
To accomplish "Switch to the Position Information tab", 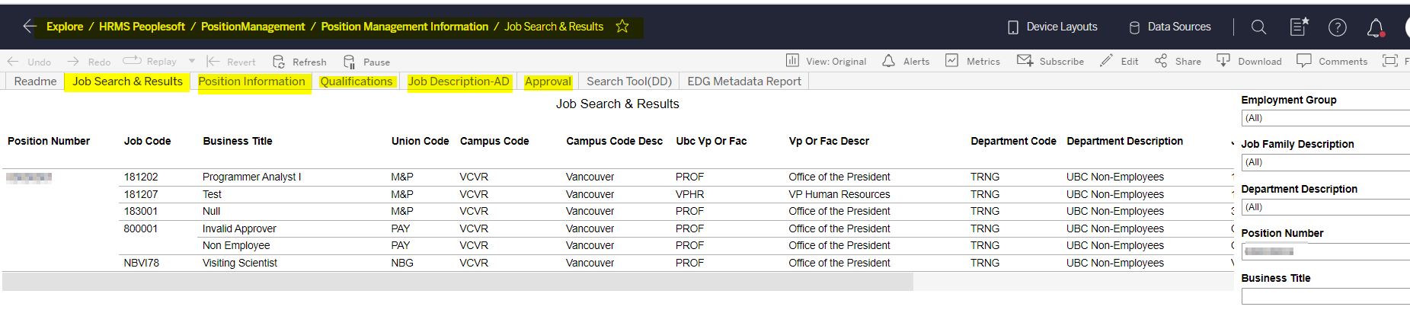I will pos(251,81).
